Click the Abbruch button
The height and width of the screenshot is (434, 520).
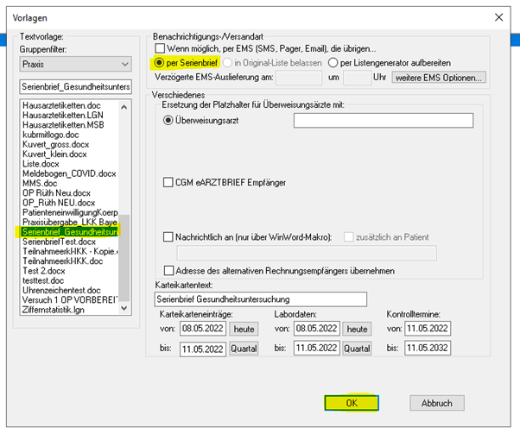(x=436, y=403)
